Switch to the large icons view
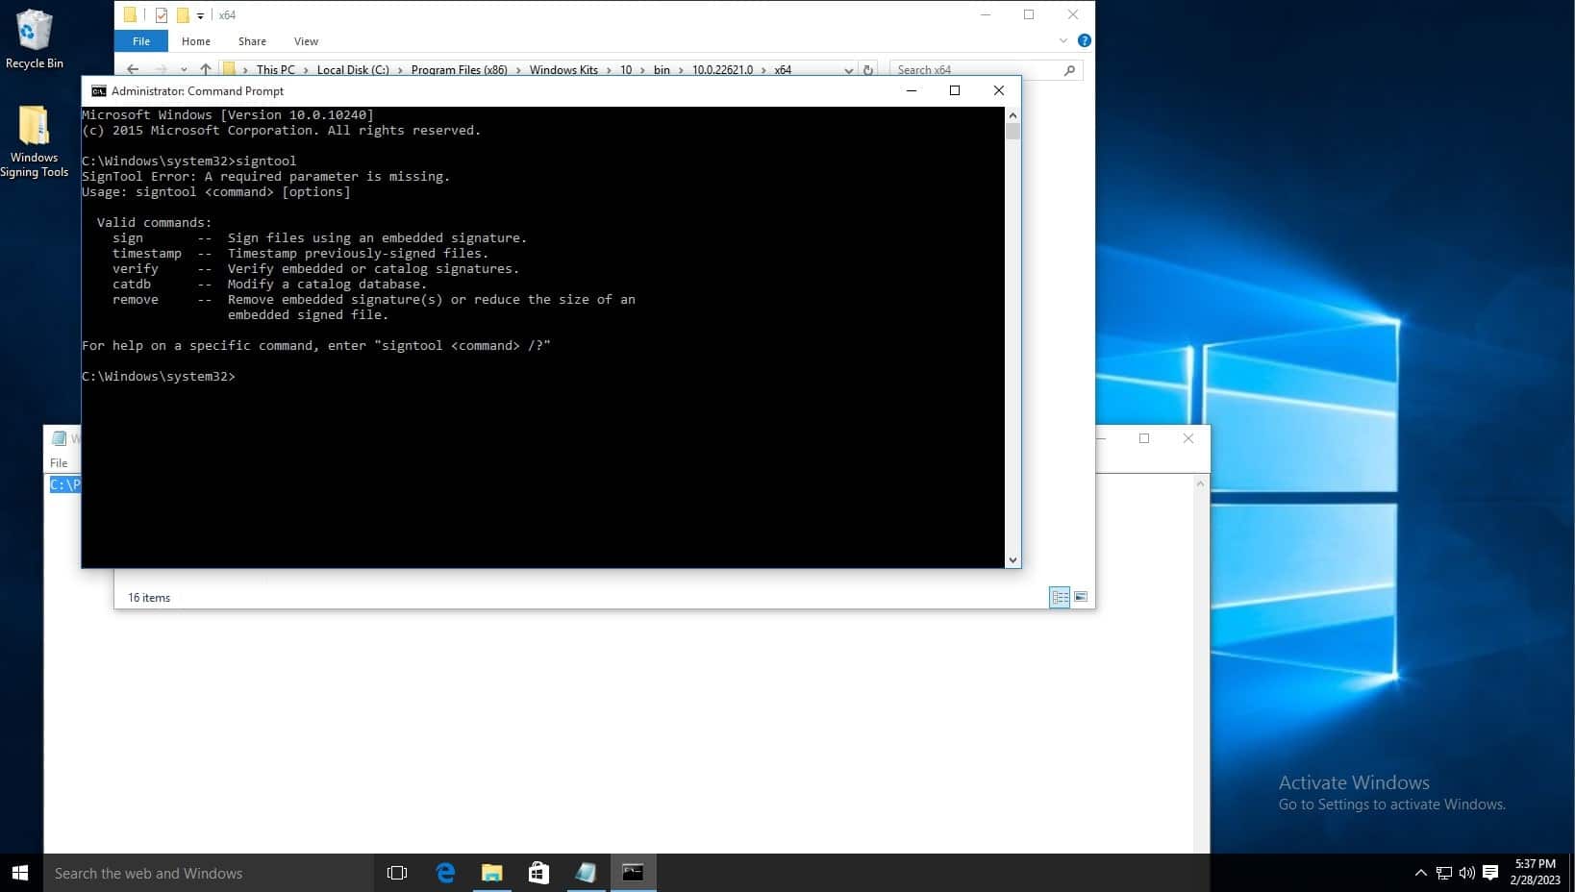Screen dimensions: 1575x892 [1081, 597]
